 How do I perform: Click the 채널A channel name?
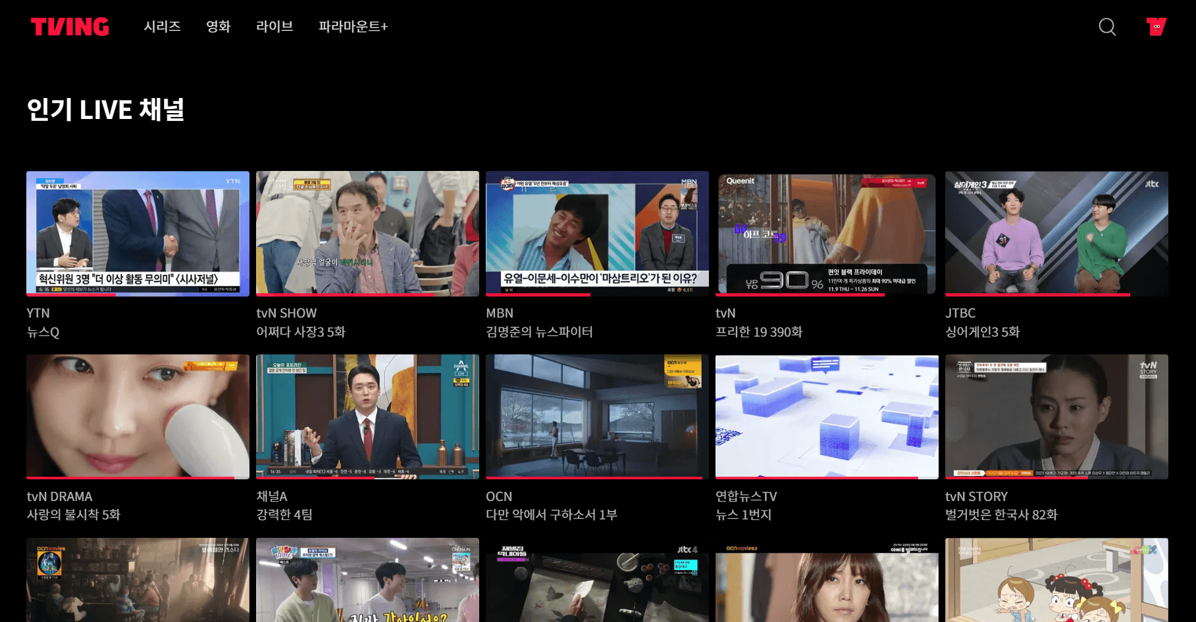pos(272,496)
